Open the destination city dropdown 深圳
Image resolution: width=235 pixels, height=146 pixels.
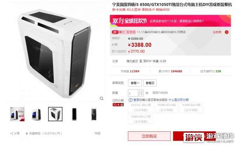tap(147, 61)
